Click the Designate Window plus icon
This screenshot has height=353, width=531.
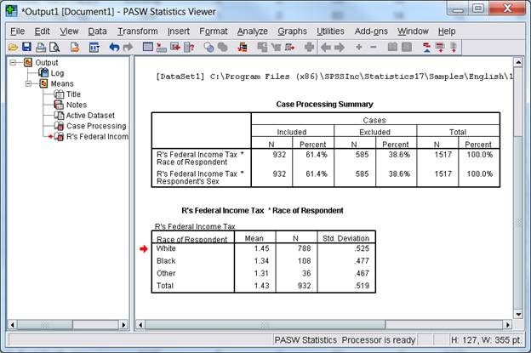(x=309, y=48)
